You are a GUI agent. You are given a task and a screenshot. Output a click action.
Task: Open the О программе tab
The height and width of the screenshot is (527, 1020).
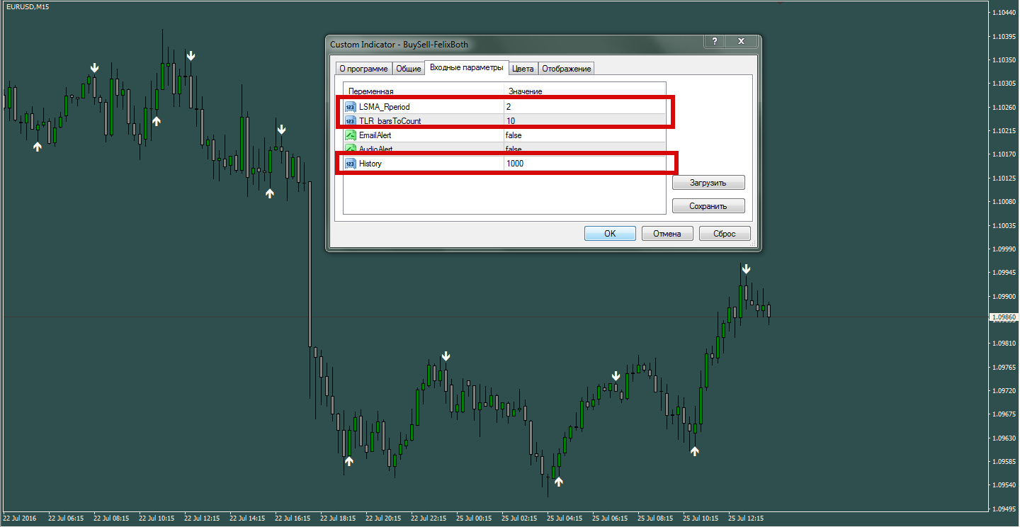[363, 69]
